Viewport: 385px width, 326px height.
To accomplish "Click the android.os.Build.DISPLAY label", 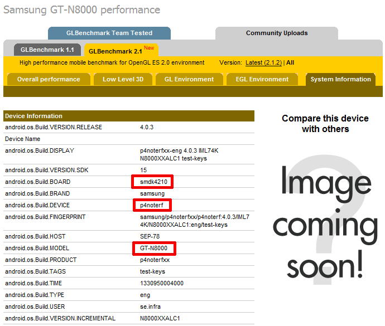I will tap(40, 150).
